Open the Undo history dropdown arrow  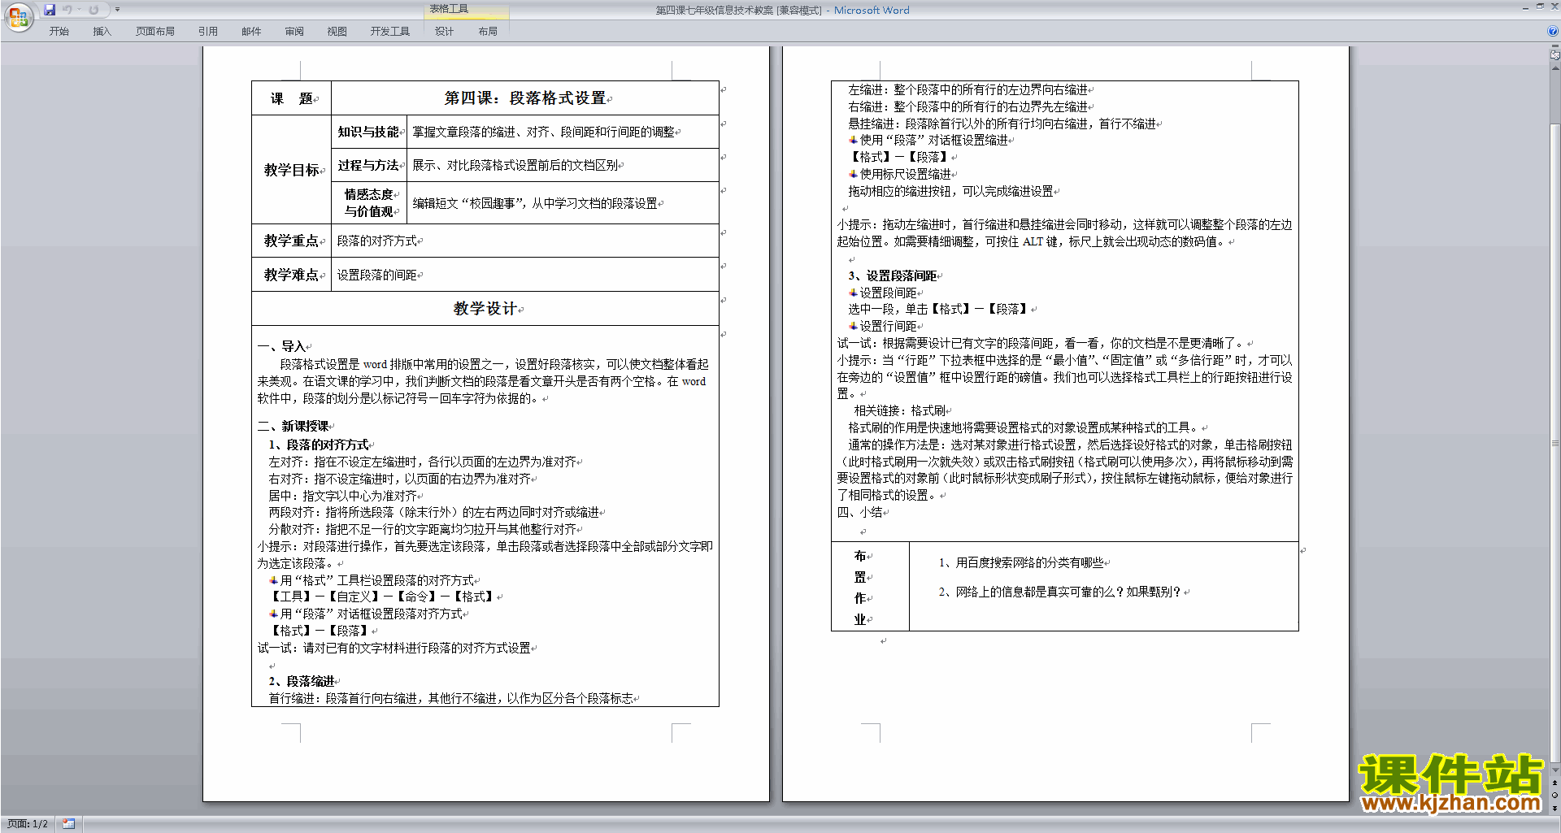(x=79, y=10)
